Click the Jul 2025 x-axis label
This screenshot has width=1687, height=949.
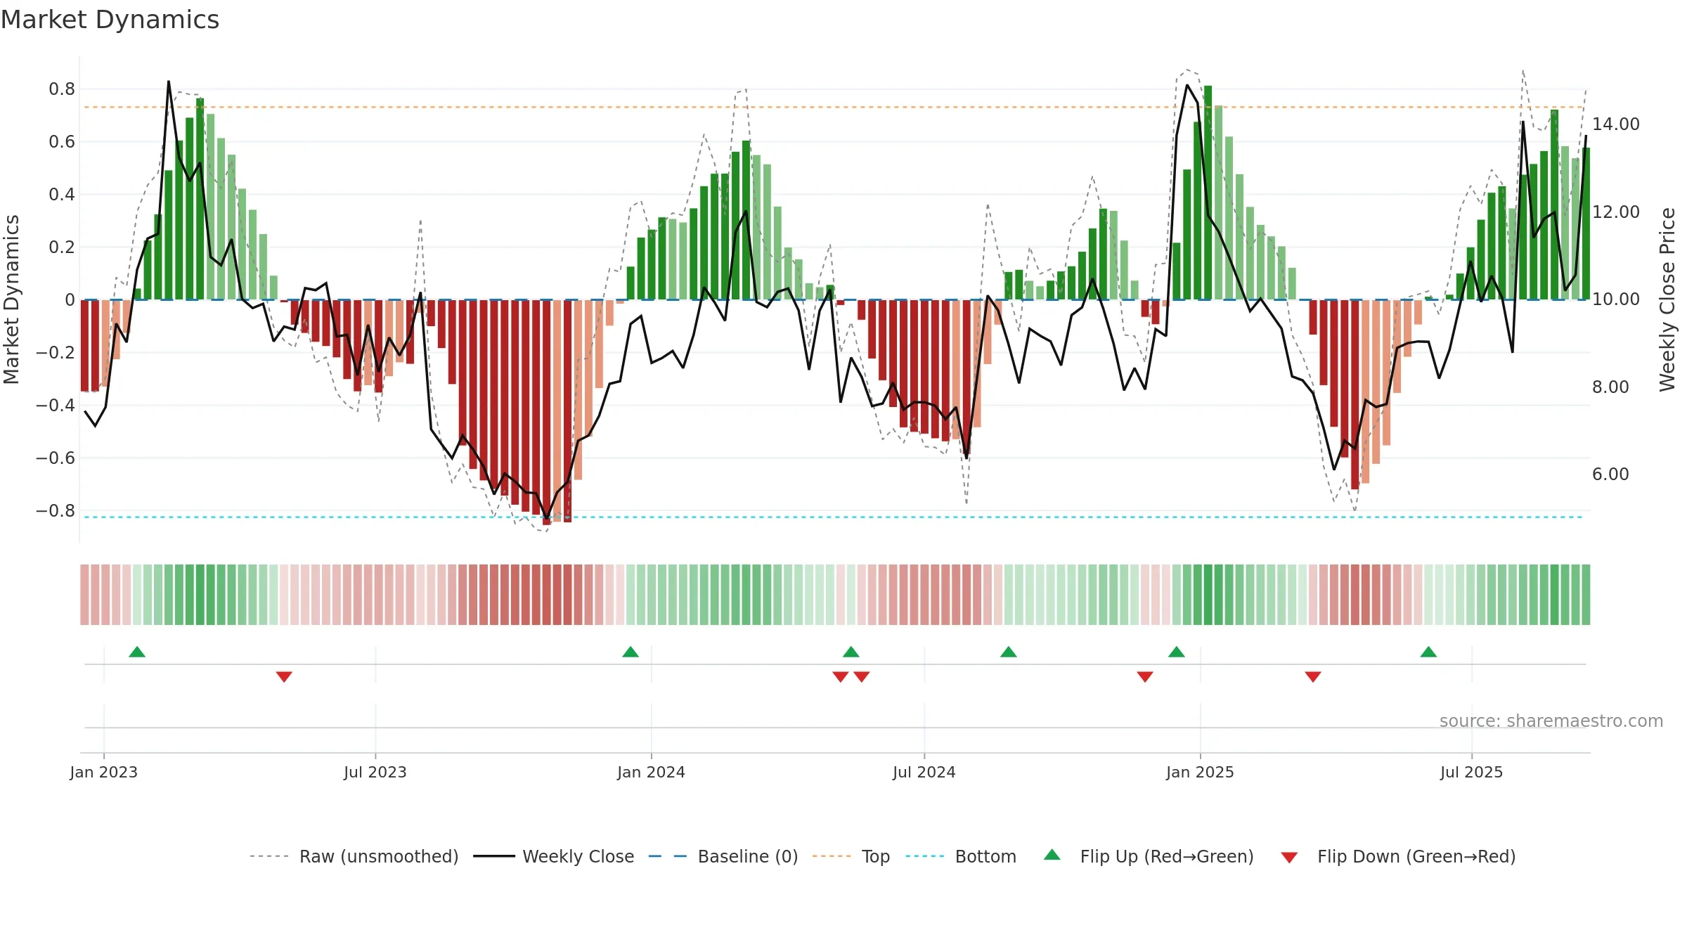(x=1472, y=772)
